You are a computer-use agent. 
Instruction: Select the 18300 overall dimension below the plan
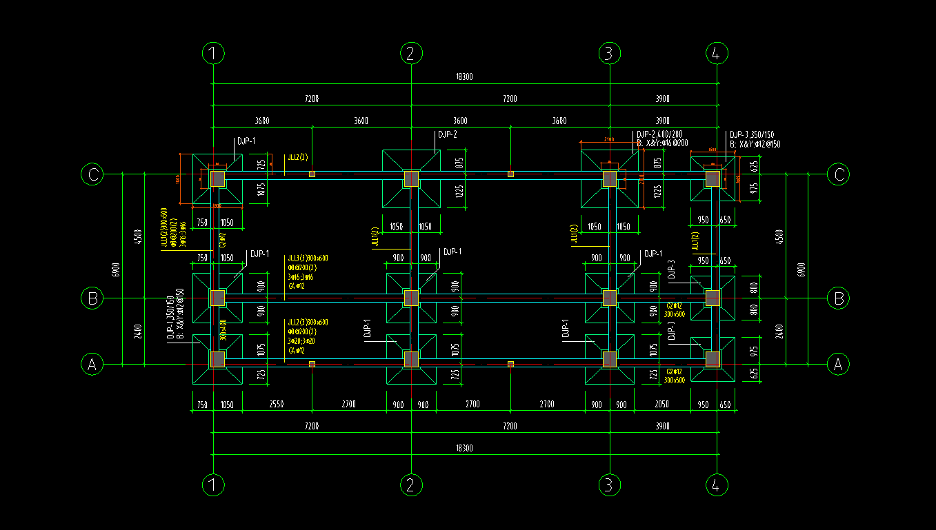[464, 448]
